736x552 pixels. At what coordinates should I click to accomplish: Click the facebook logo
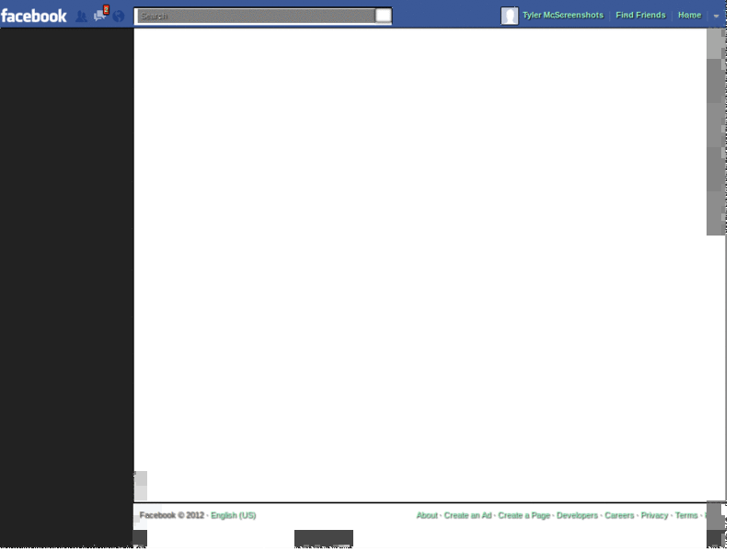coord(34,14)
